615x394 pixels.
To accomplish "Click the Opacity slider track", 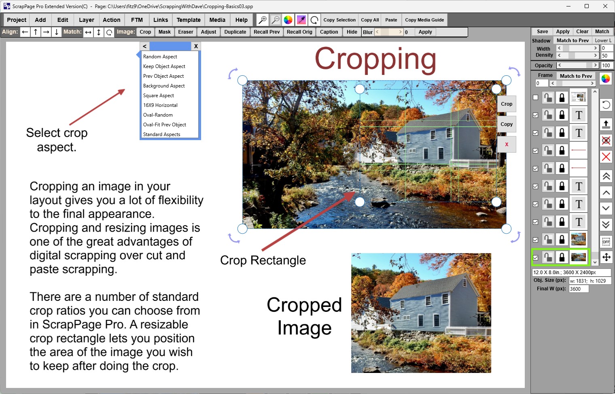I will (x=578, y=65).
